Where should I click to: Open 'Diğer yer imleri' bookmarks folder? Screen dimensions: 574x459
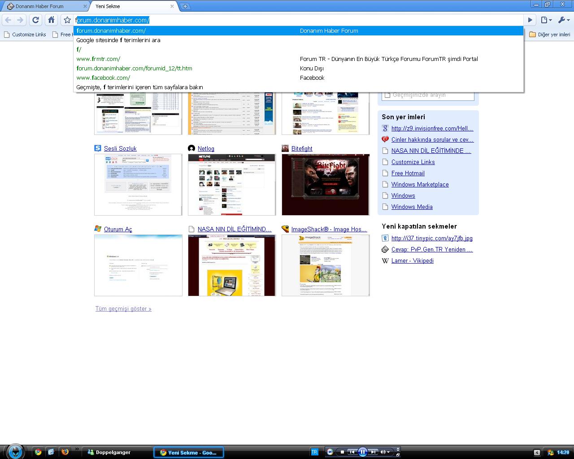click(x=550, y=35)
